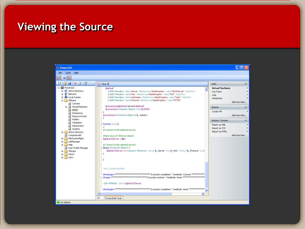Select User Profile Manager tree item

click(78, 148)
